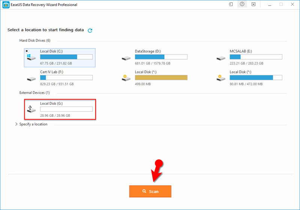
Task: Click the Cert IV Lab (F:) label
Action: (52, 72)
